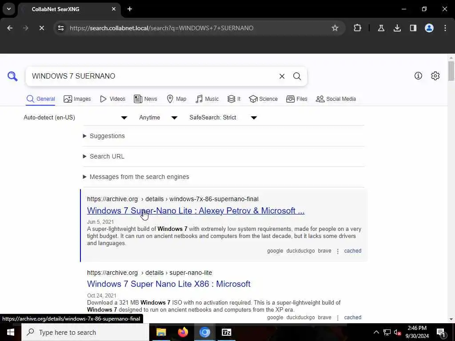
Task: Open cached version of first result
Action: [352, 251]
